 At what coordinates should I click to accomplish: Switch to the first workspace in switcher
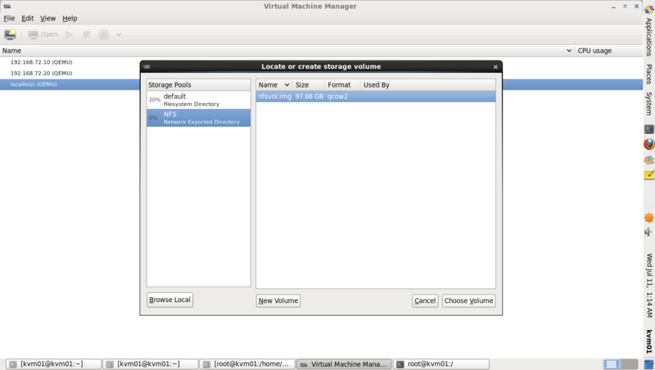tap(612, 364)
